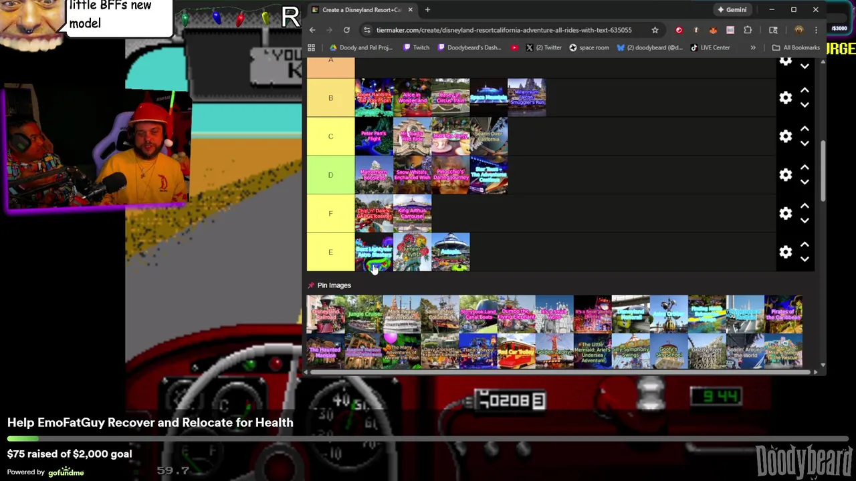Select Mad Tea Party thumbnail

(x=450, y=136)
